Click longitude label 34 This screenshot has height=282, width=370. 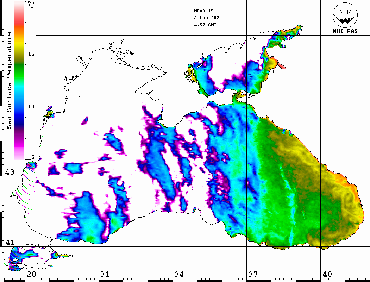coord(179,274)
